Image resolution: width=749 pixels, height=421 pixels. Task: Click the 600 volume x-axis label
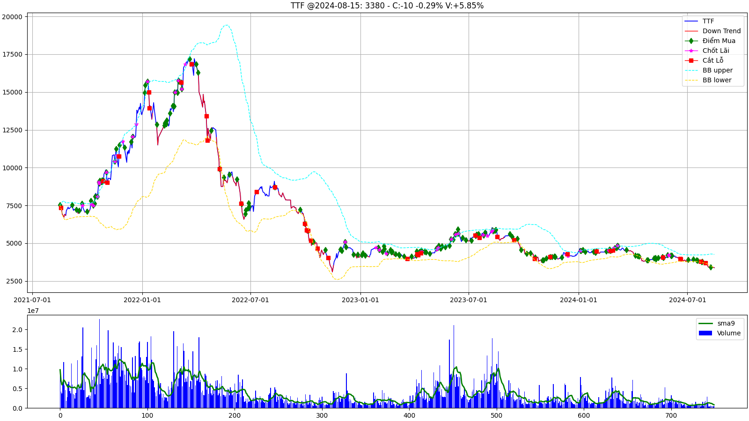[x=584, y=415]
